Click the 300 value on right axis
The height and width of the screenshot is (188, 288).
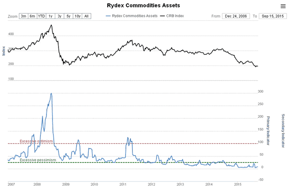[261, 91]
